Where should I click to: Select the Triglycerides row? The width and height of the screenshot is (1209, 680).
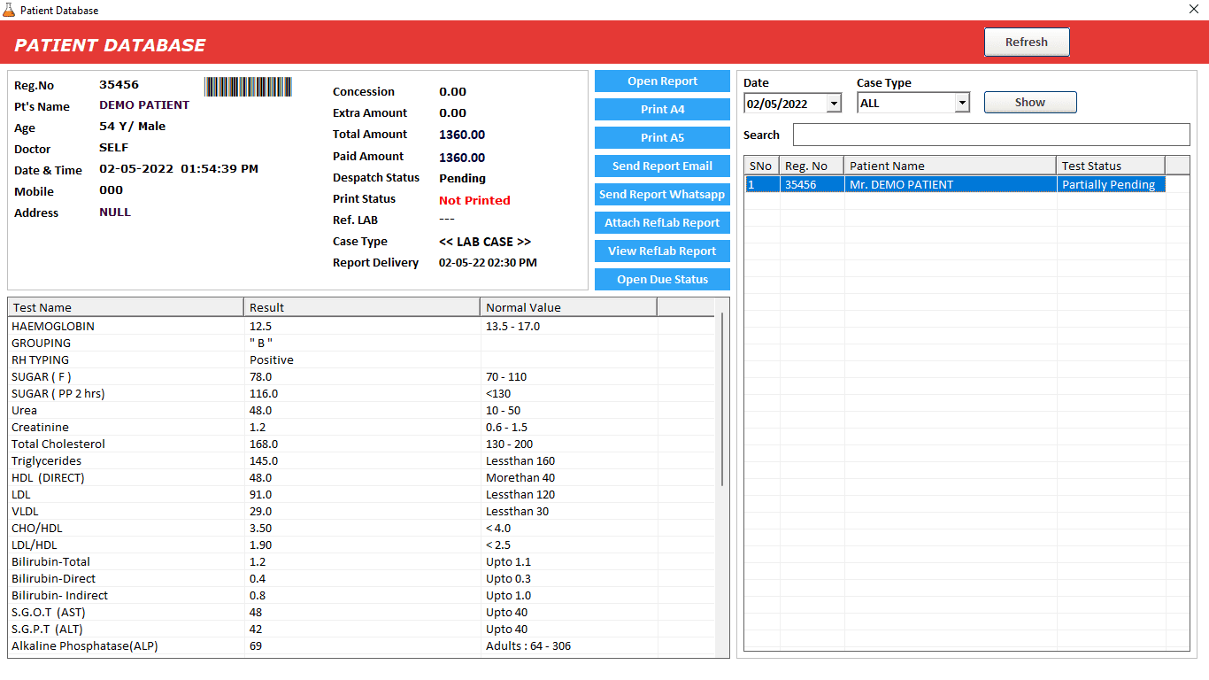click(x=361, y=460)
